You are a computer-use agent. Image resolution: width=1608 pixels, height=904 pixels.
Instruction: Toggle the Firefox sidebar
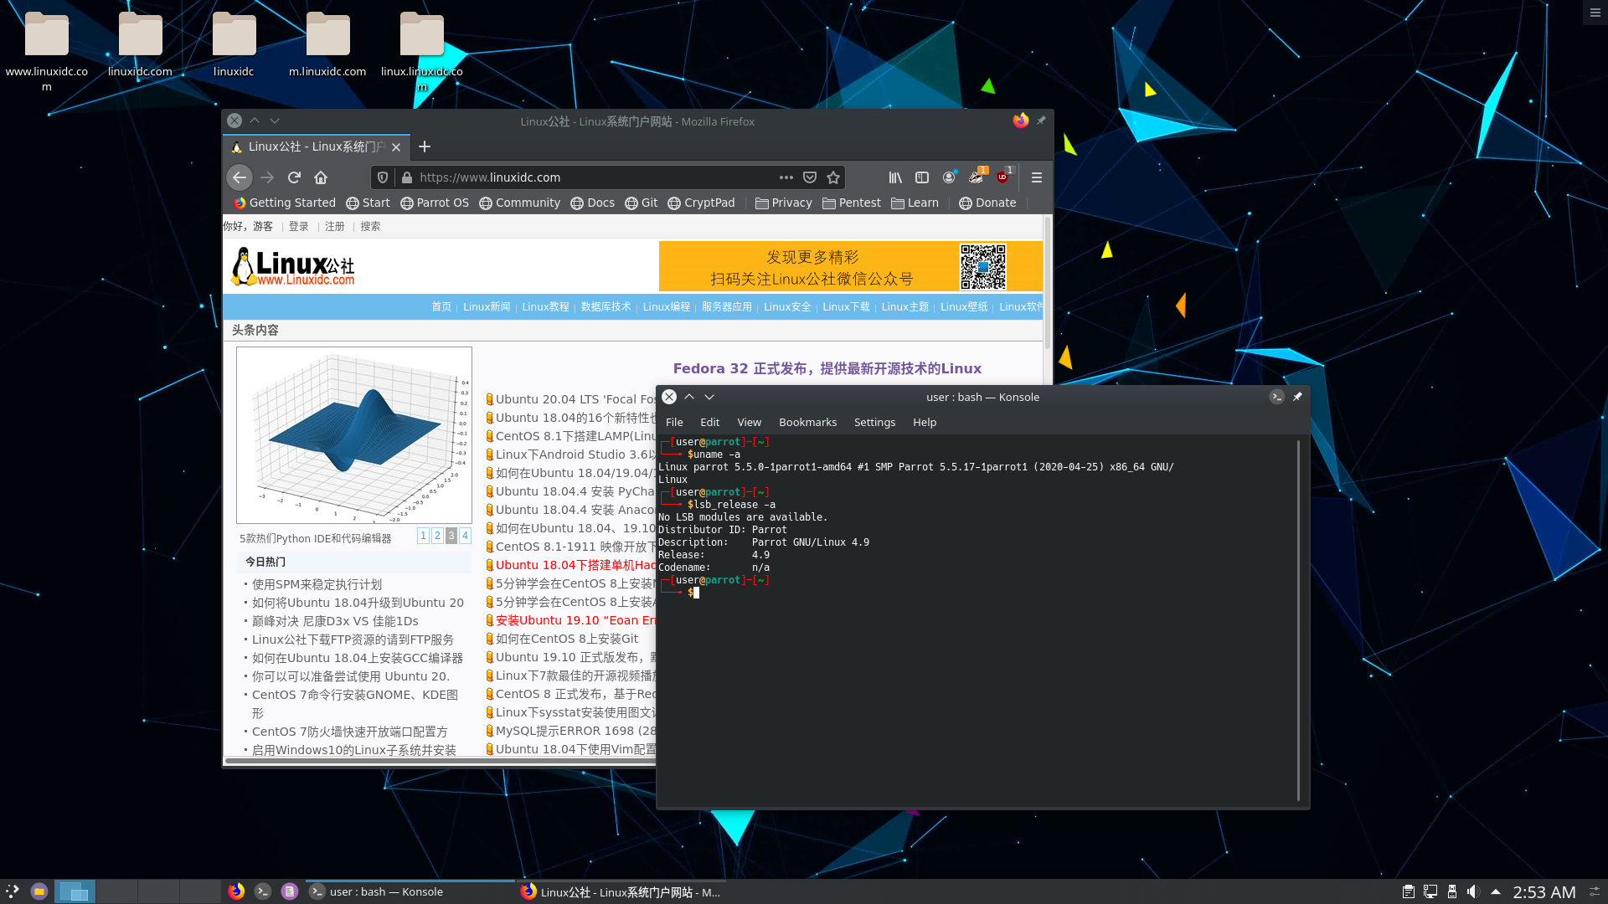click(x=922, y=177)
